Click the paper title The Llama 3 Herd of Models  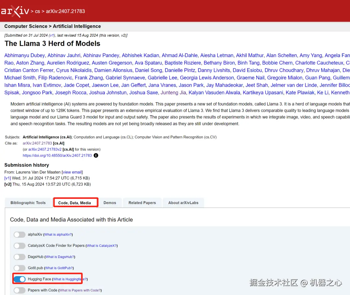pyautogui.click(x=52, y=43)
